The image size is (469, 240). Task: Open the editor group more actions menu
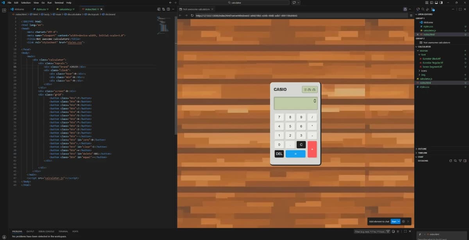[173, 9]
